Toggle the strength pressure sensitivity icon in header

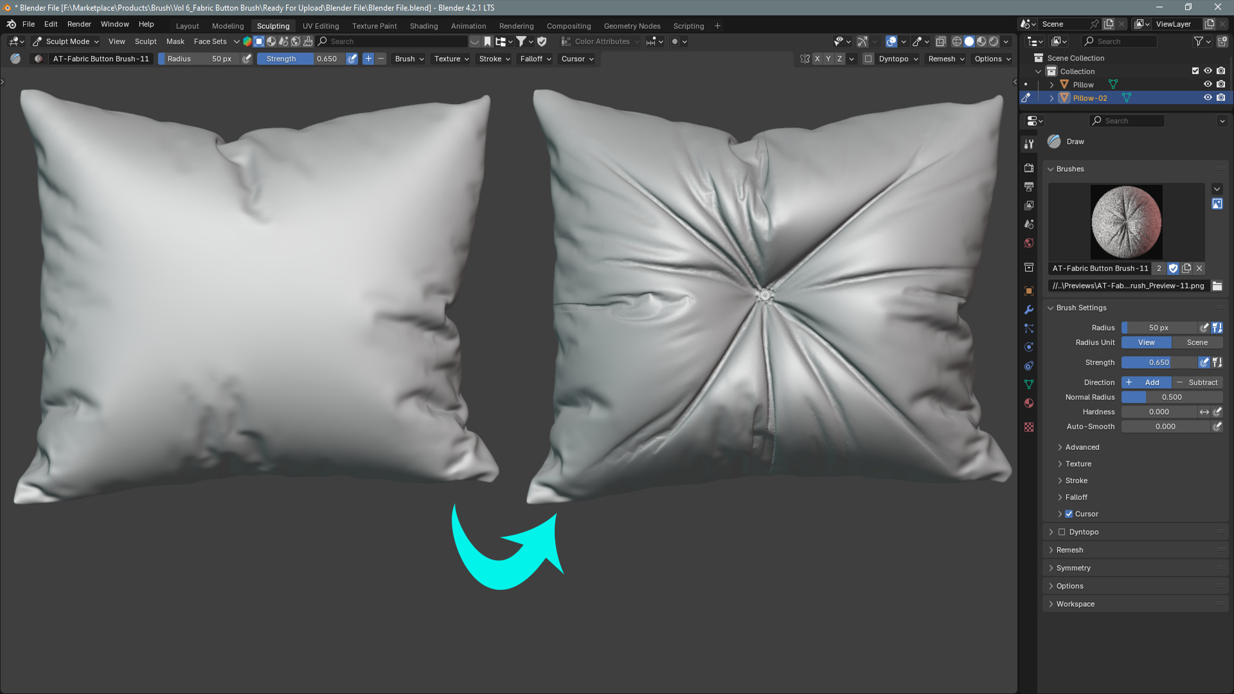pyautogui.click(x=352, y=58)
